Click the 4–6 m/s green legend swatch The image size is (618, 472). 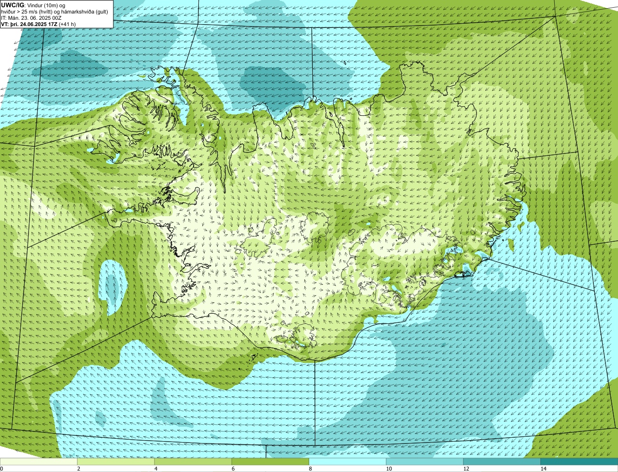click(x=193, y=462)
